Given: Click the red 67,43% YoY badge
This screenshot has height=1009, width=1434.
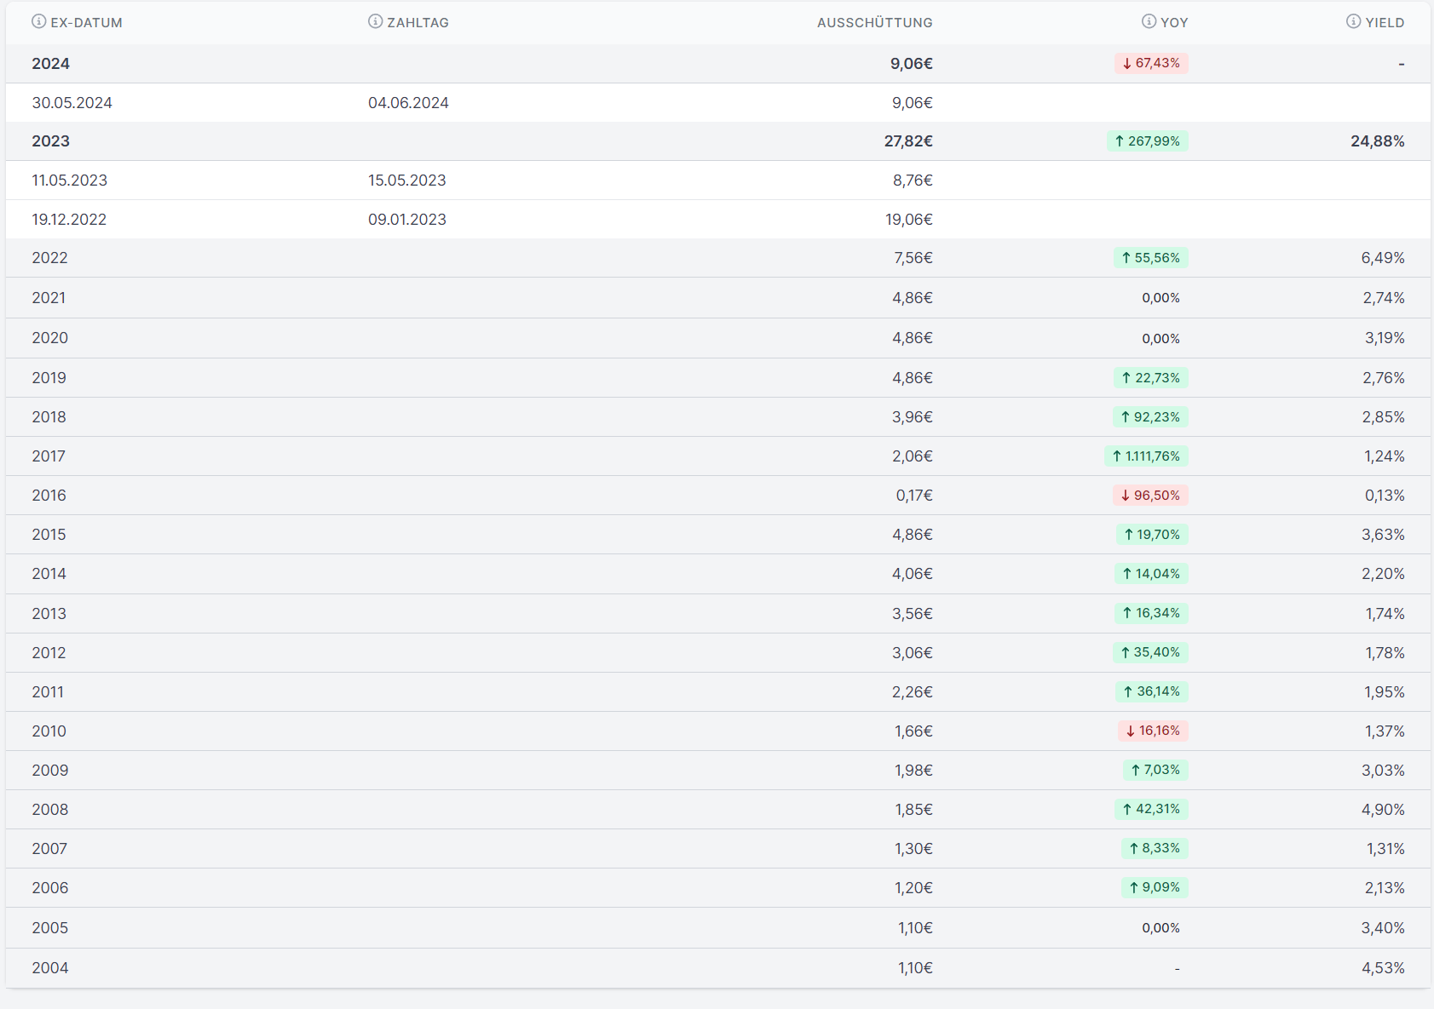Looking at the screenshot, I should tap(1151, 63).
